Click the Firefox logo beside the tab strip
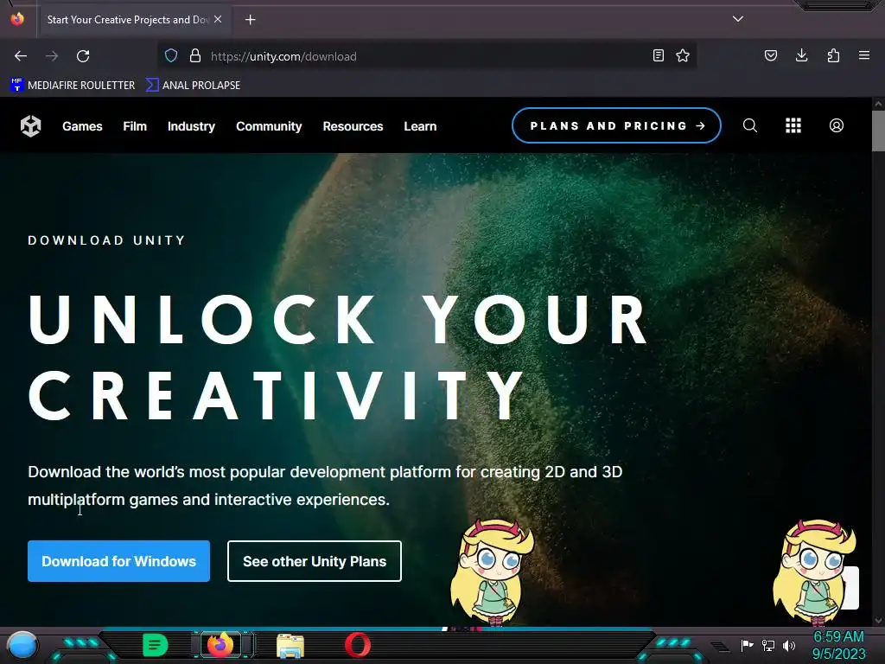This screenshot has width=885, height=664. 17,19
